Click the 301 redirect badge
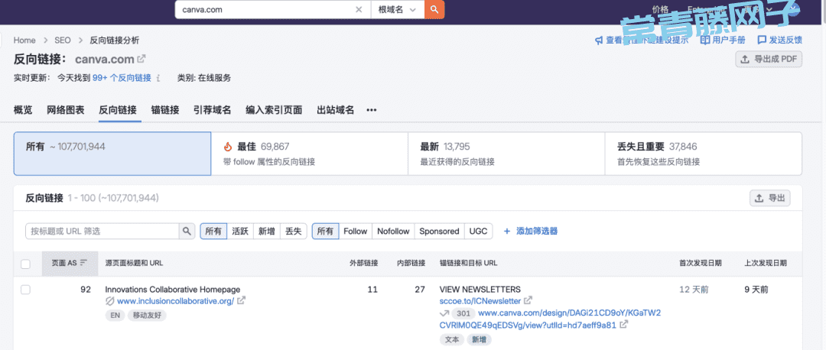Screen dimensions: 826x350 coord(463,313)
